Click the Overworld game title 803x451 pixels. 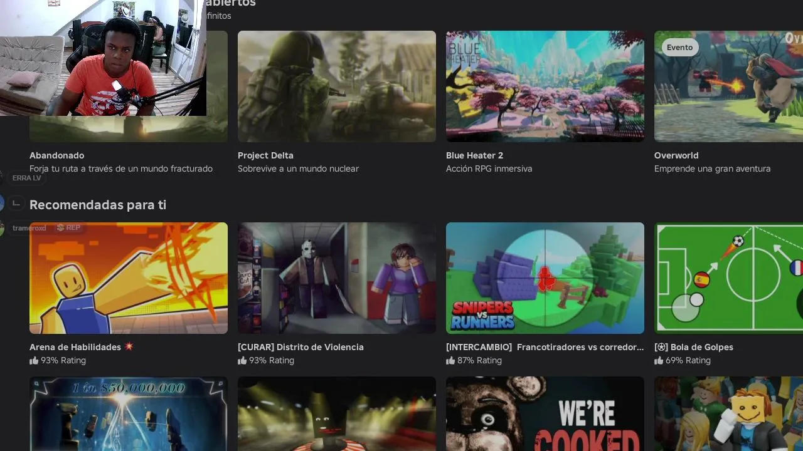(x=676, y=155)
